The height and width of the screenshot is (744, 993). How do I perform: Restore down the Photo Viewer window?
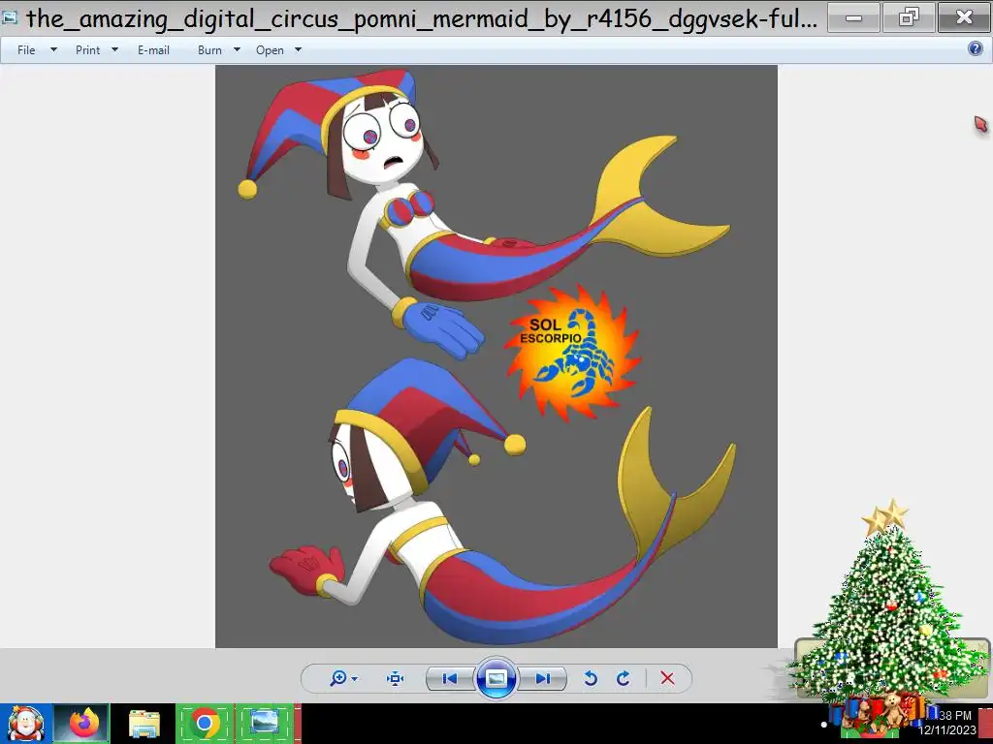point(909,17)
